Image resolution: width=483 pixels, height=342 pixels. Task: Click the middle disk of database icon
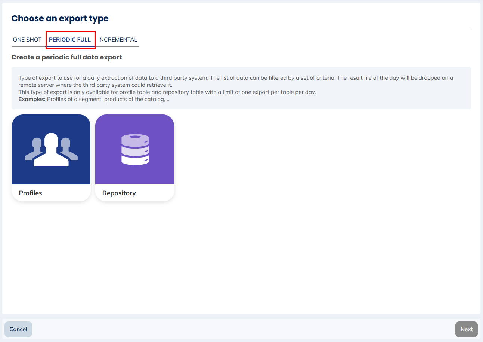click(x=135, y=150)
